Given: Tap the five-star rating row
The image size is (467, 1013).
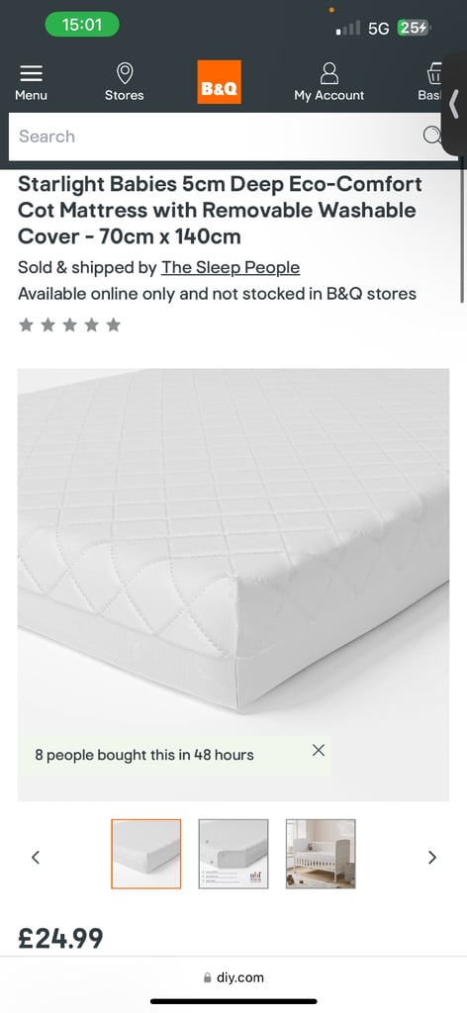Looking at the screenshot, I should coord(70,324).
